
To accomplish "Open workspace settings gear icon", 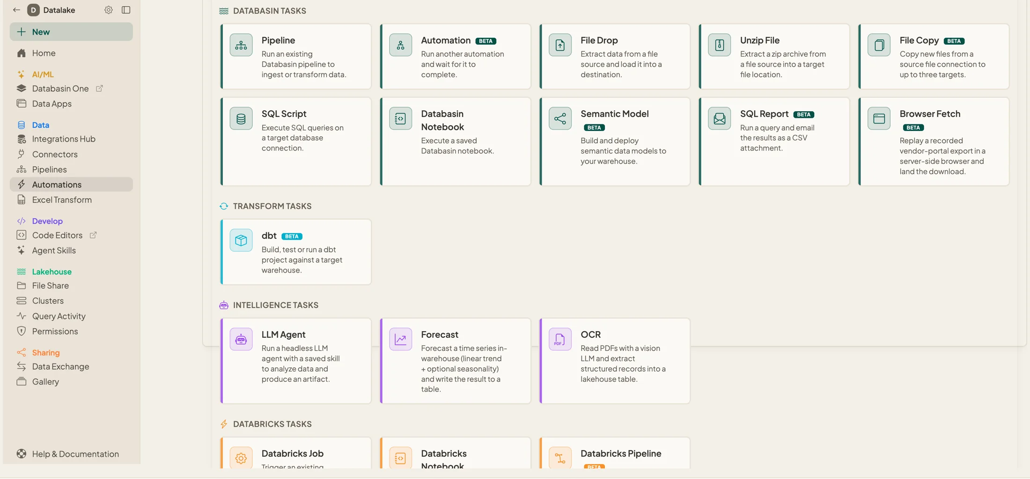I will coord(109,10).
